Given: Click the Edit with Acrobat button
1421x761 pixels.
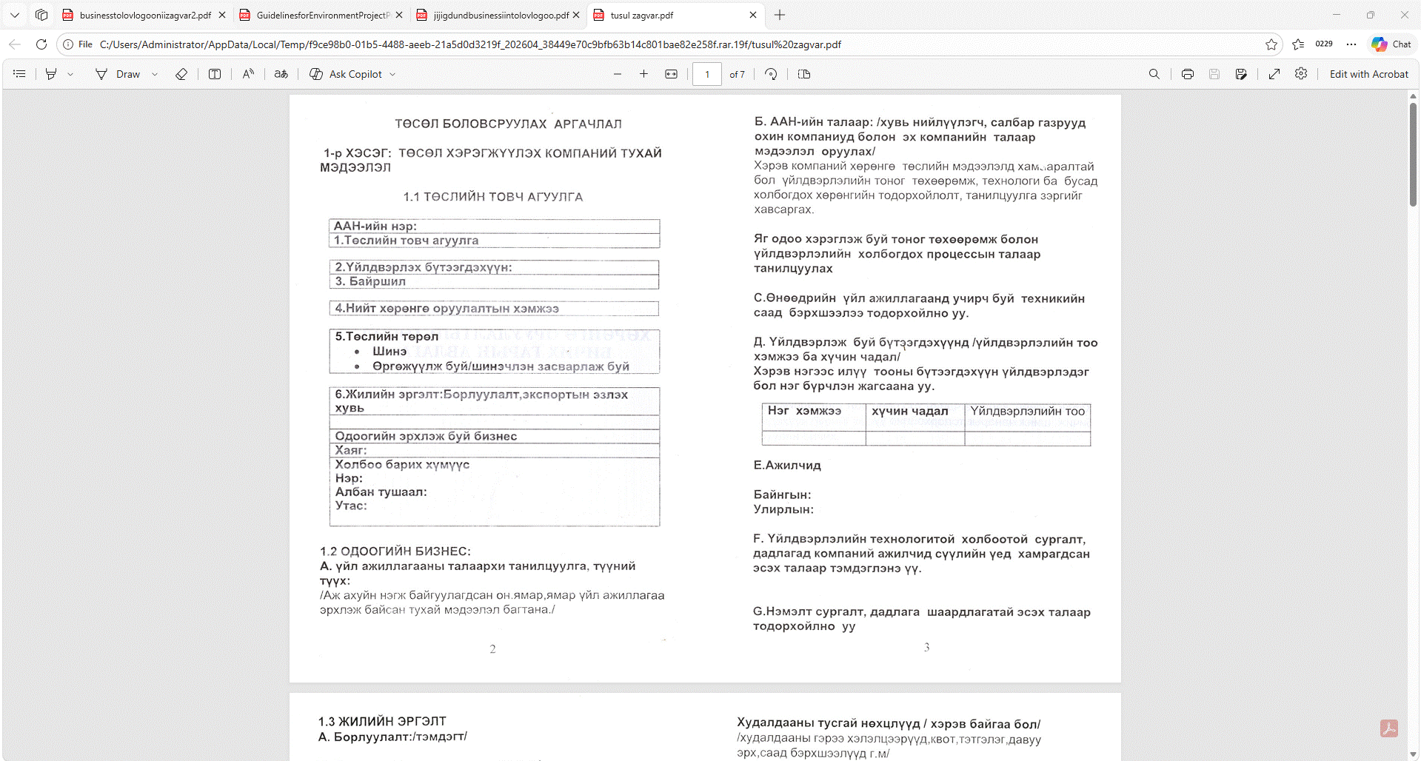Looking at the screenshot, I should pos(1368,74).
